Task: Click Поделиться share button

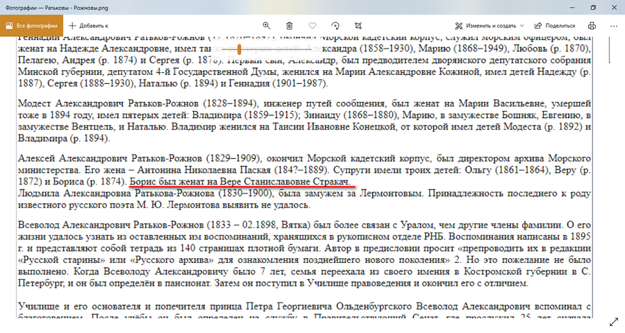Action: (x=555, y=26)
